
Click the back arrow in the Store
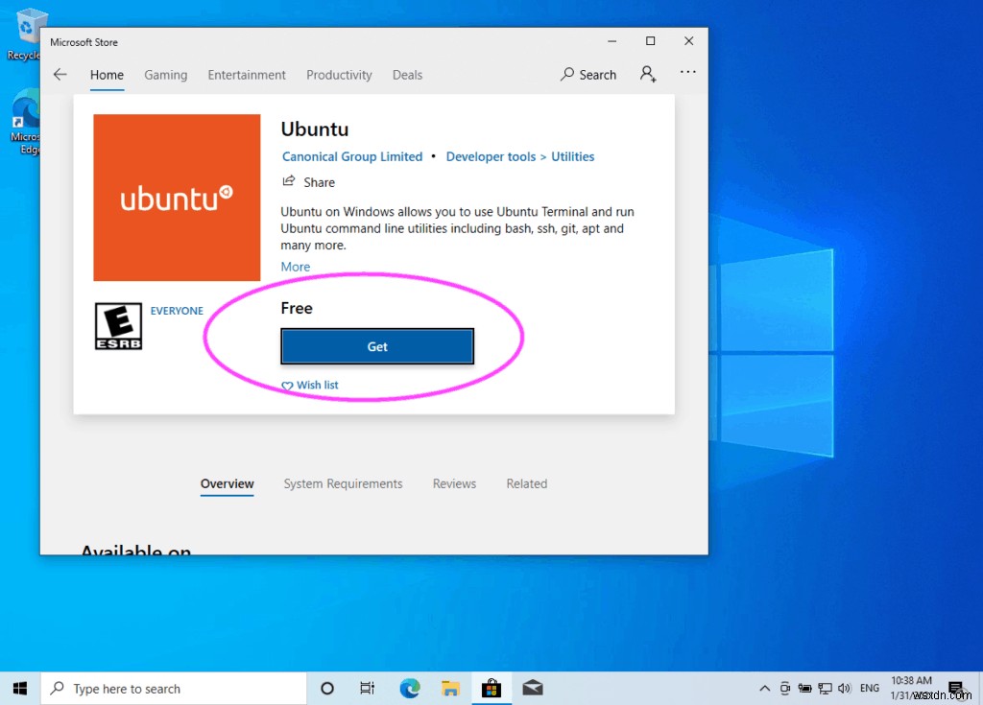[x=60, y=74]
